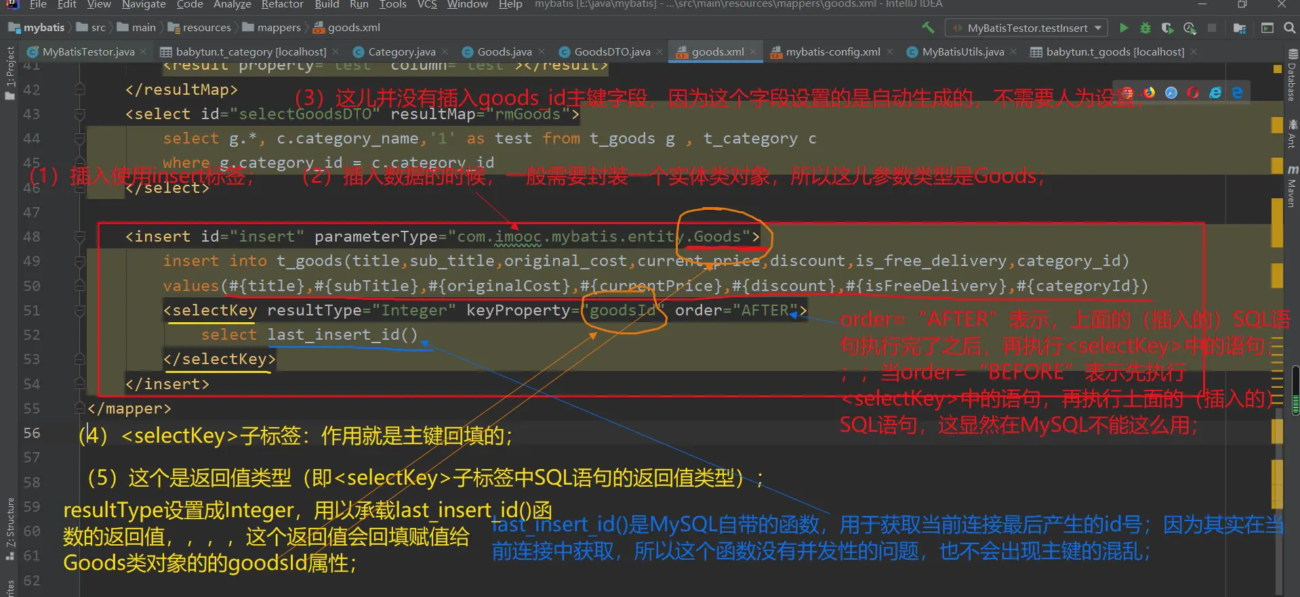Close the mybatis-config.xml tab
Image resolution: width=1300 pixels, height=597 pixels.
click(x=890, y=52)
